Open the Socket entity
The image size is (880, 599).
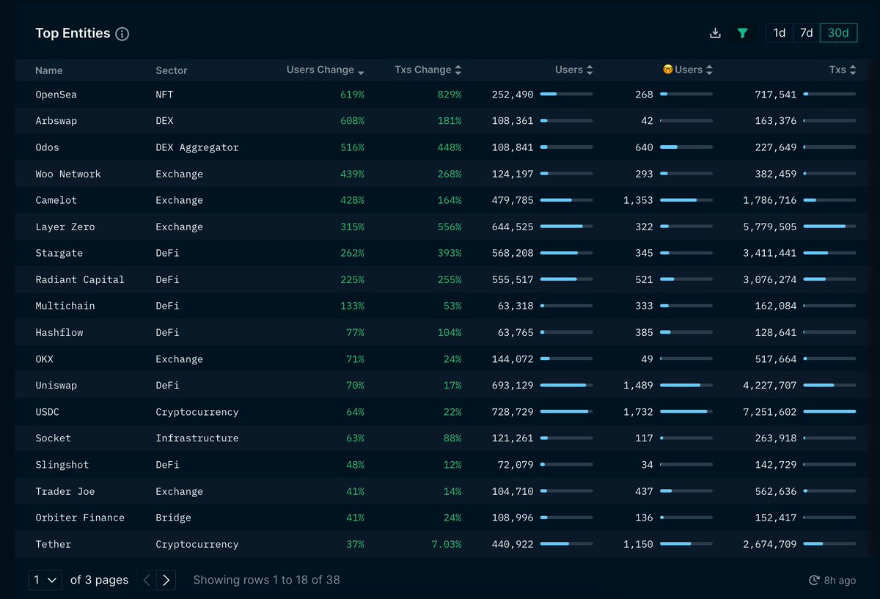tap(54, 438)
